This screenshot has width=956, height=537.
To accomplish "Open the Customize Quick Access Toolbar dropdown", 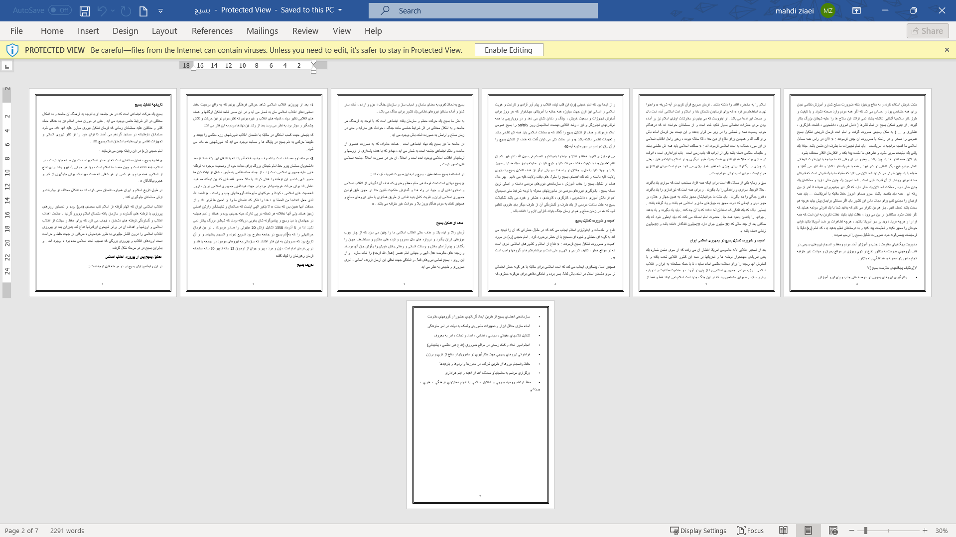I will pos(160,10).
